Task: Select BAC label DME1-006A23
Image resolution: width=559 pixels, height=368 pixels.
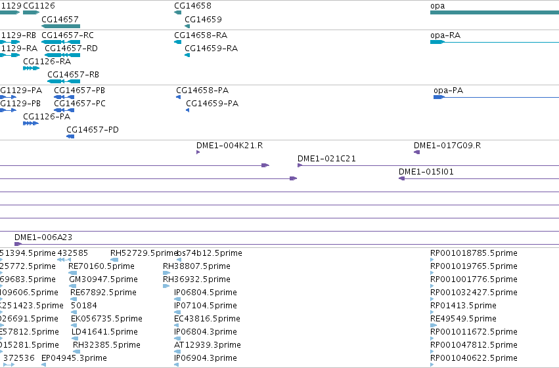Action: click(x=43, y=237)
